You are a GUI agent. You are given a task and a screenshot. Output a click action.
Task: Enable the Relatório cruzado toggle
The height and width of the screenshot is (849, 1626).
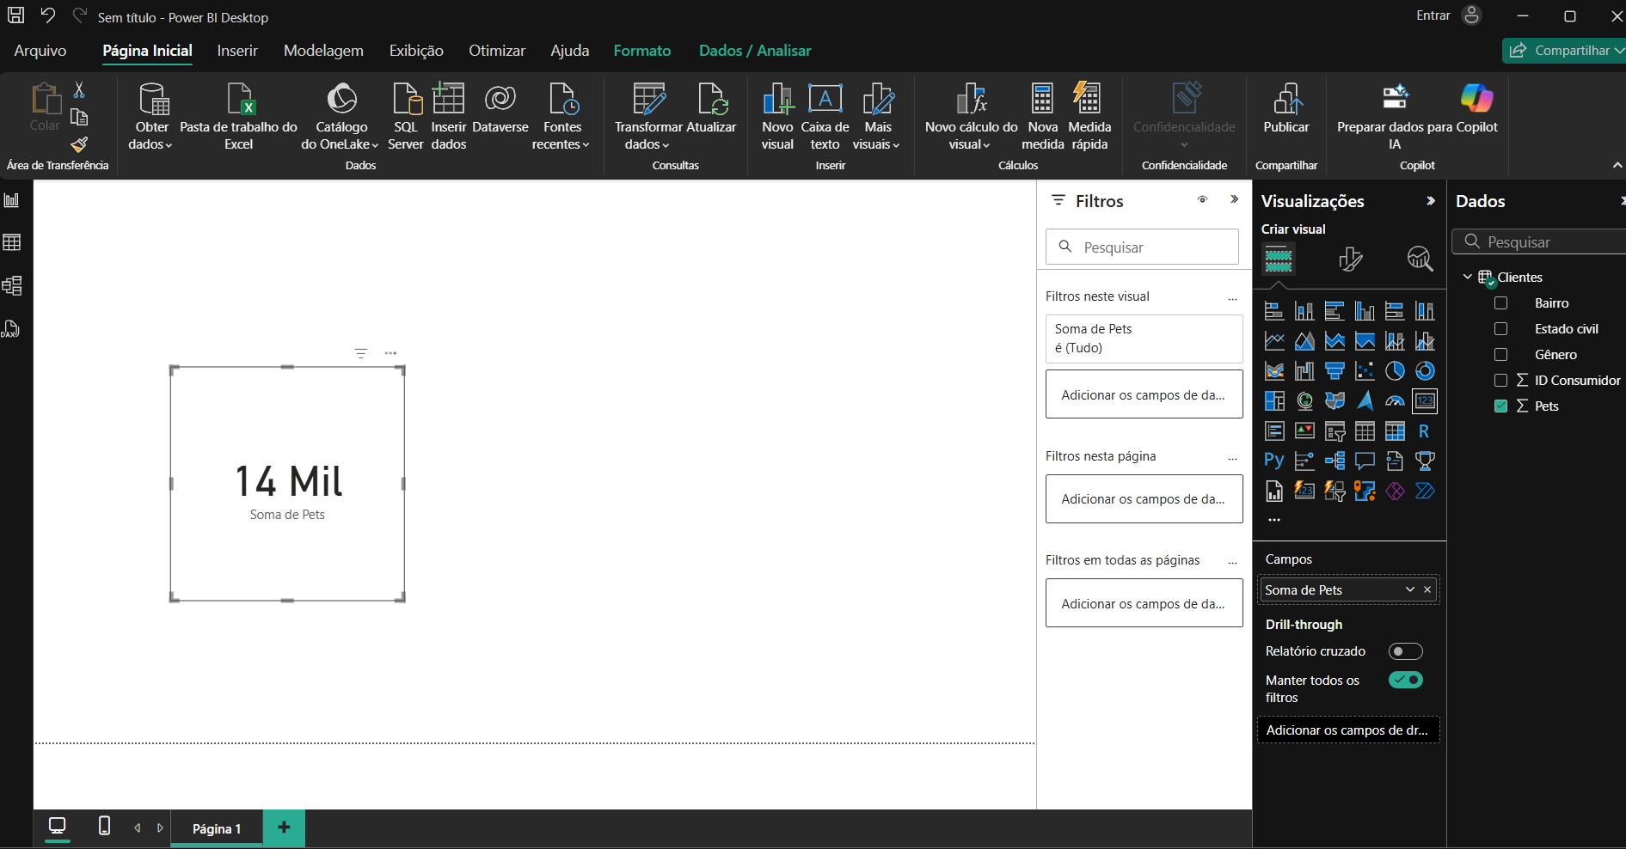point(1405,651)
